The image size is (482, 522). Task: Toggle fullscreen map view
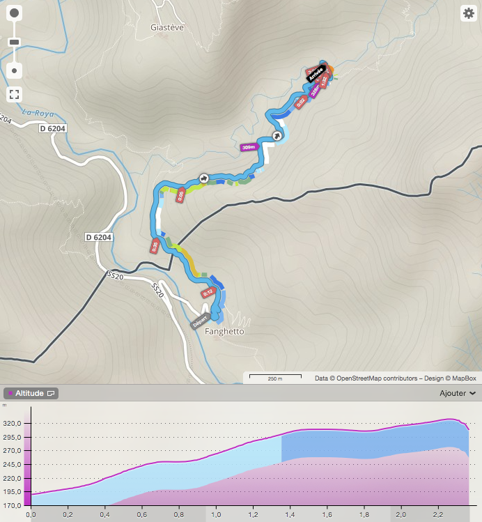(14, 94)
